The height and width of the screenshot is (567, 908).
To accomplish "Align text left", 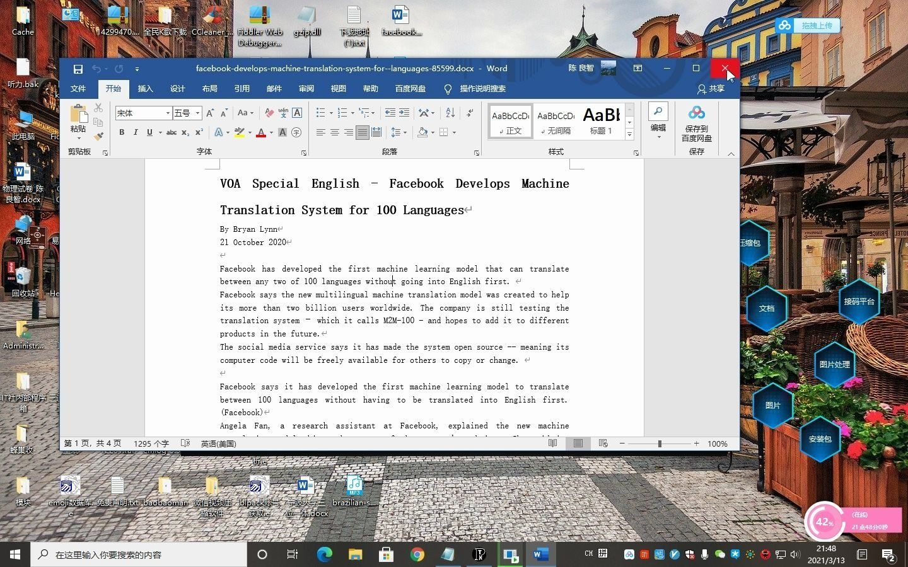I will coord(321,132).
